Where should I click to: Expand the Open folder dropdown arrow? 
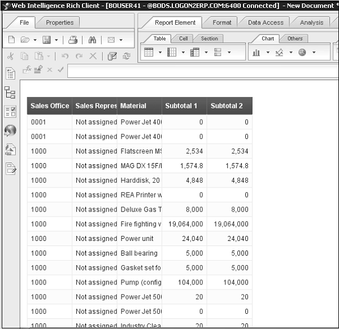coord(35,40)
